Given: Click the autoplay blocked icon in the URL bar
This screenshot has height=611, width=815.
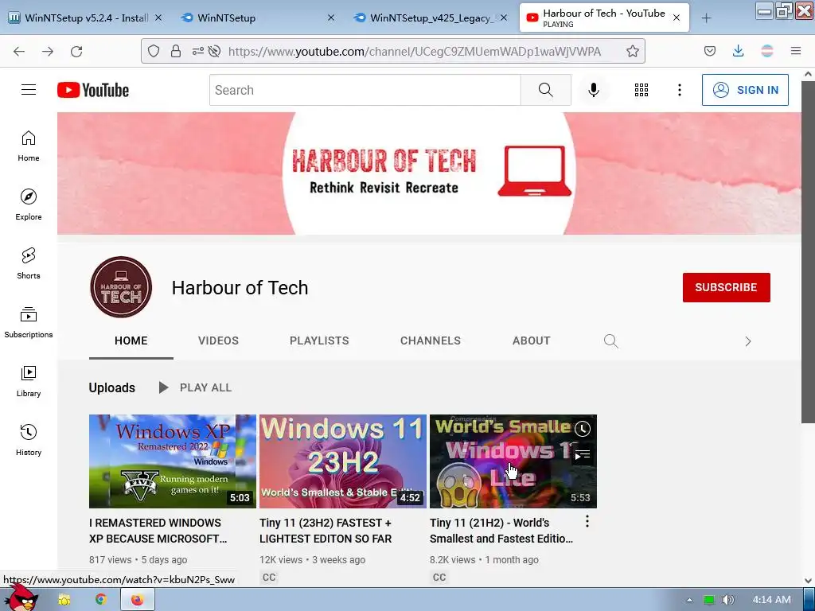Looking at the screenshot, I should point(214,51).
